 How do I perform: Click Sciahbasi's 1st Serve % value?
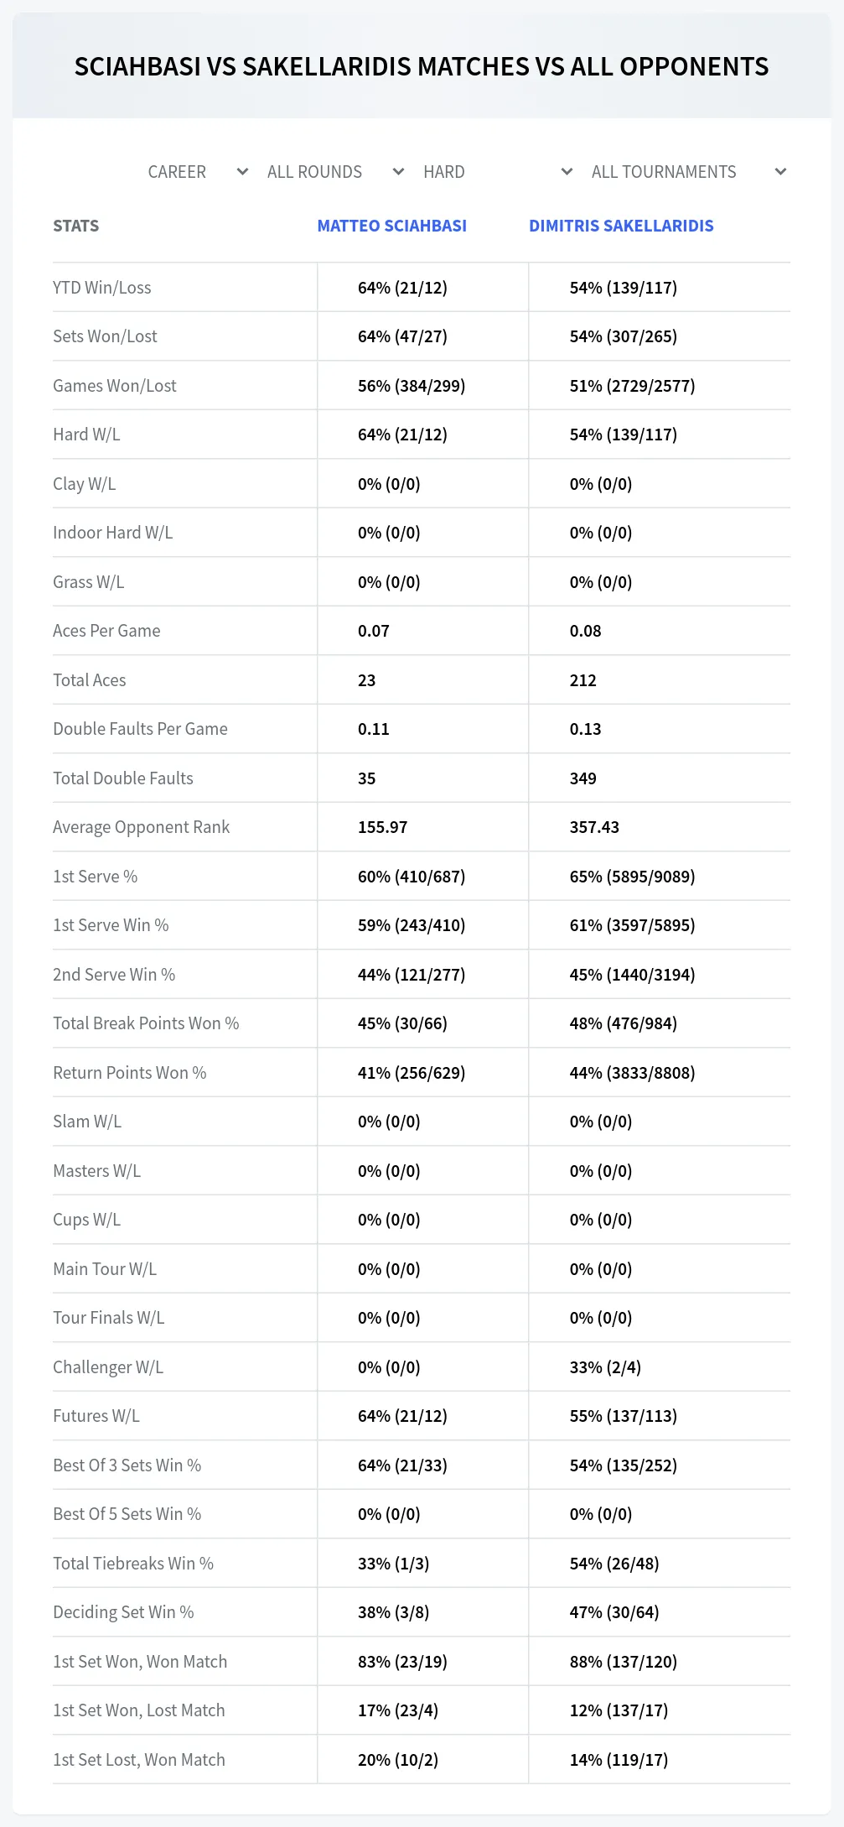click(x=411, y=877)
